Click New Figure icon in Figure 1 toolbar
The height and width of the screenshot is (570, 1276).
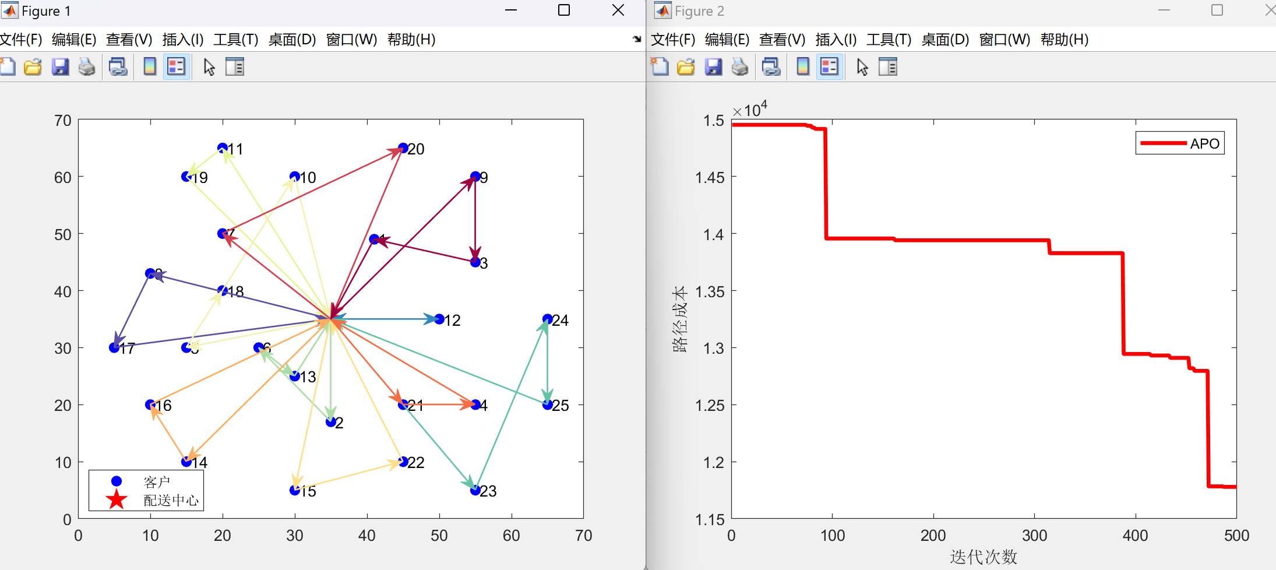[x=8, y=67]
